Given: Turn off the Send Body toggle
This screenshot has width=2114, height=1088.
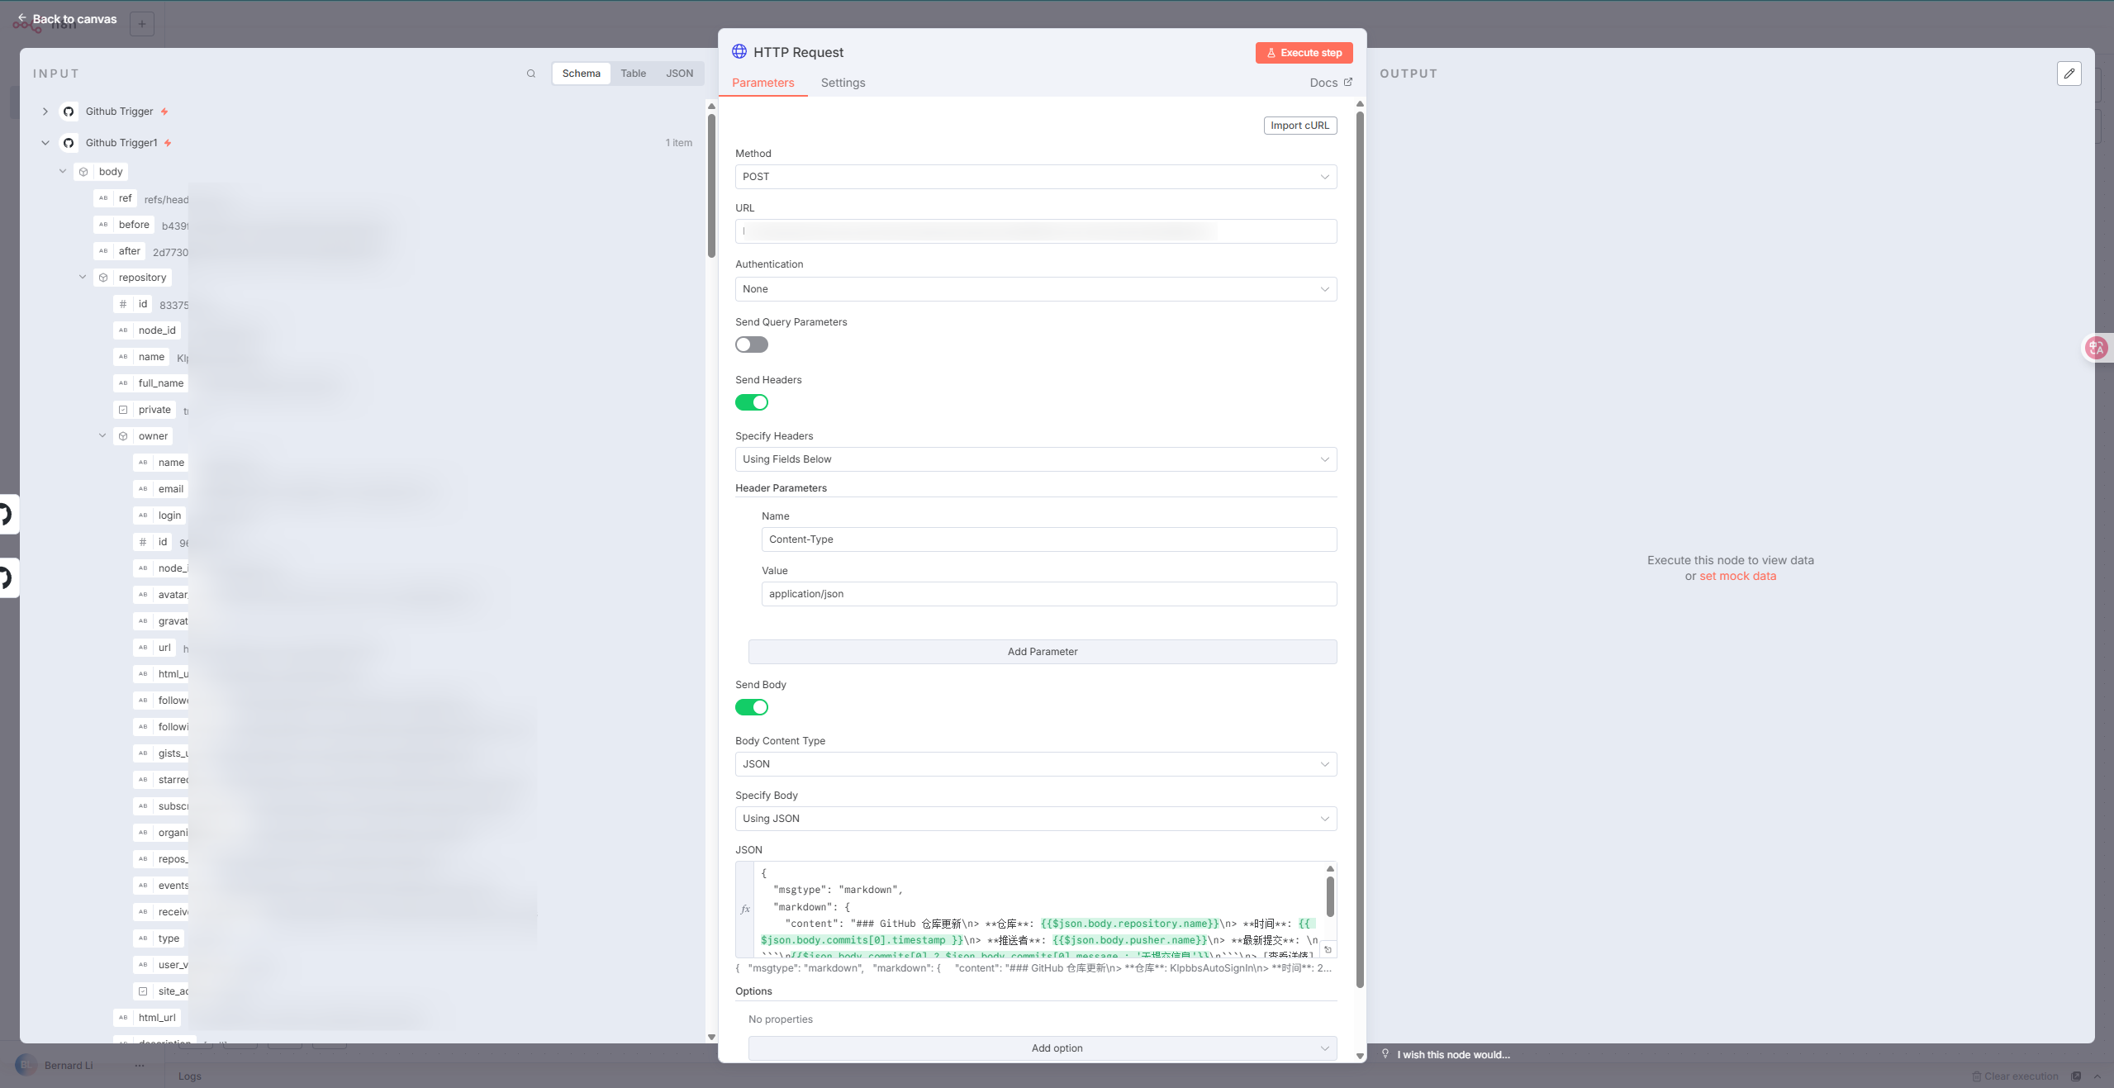Looking at the screenshot, I should 752,707.
